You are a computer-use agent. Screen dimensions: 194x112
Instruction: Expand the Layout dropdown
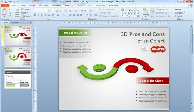coord(26,10)
